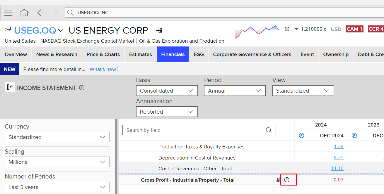The width and height of the screenshot is (384, 194).
Task: Click the 'Please find more detail in...' message
Action: coord(54,69)
